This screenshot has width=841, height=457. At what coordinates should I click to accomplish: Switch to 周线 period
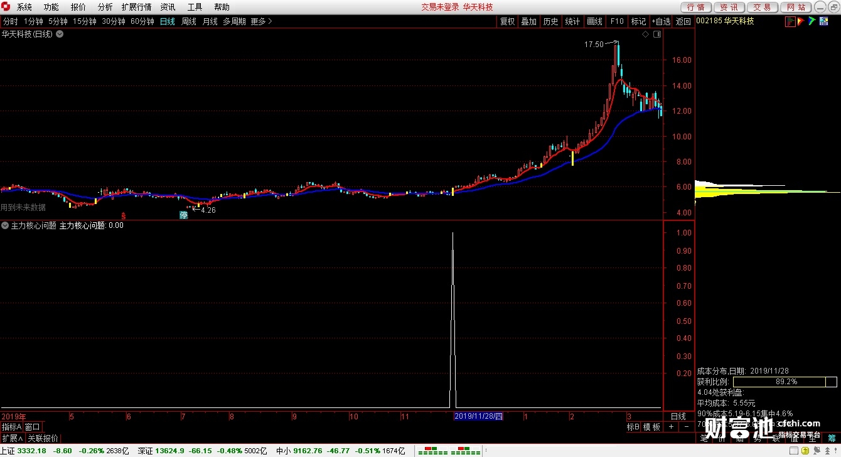click(189, 21)
